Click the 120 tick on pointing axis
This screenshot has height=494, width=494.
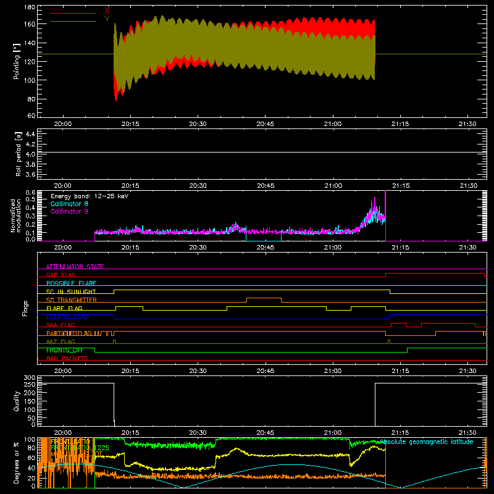tap(30, 61)
